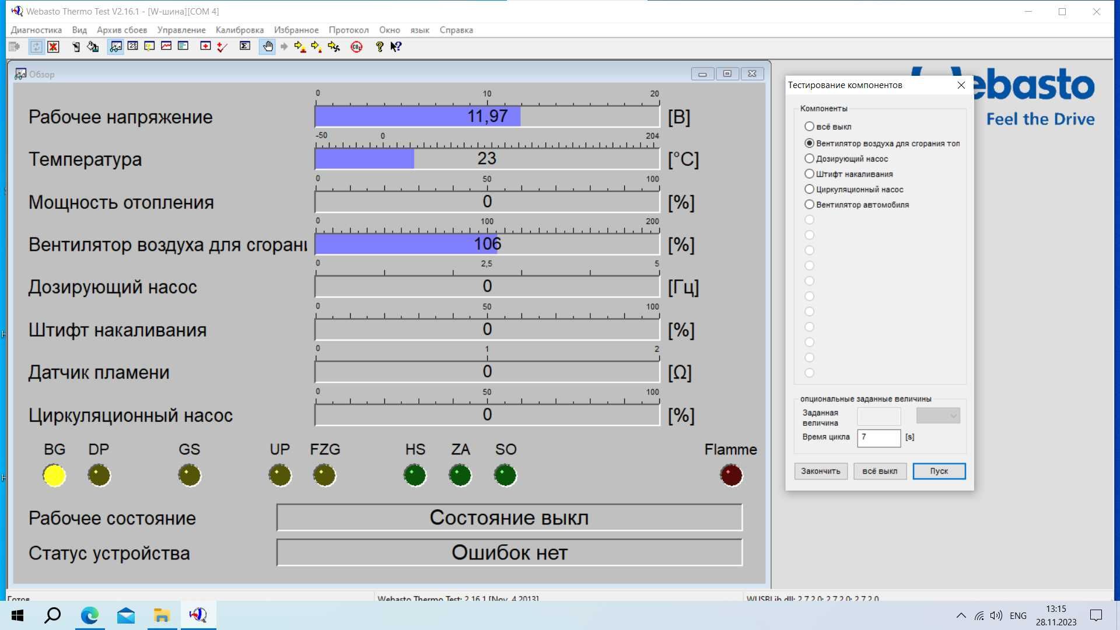The width and height of the screenshot is (1120, 630).
Task: Click the sigma summary toolbar icon
Action: tap(245, 47)
